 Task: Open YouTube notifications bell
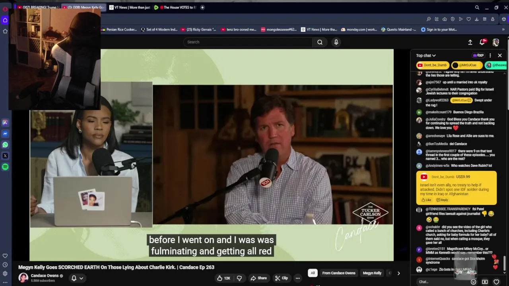482,42
